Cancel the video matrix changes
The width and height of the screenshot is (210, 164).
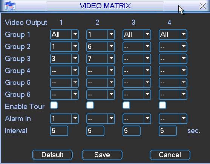tap(170, 155)
